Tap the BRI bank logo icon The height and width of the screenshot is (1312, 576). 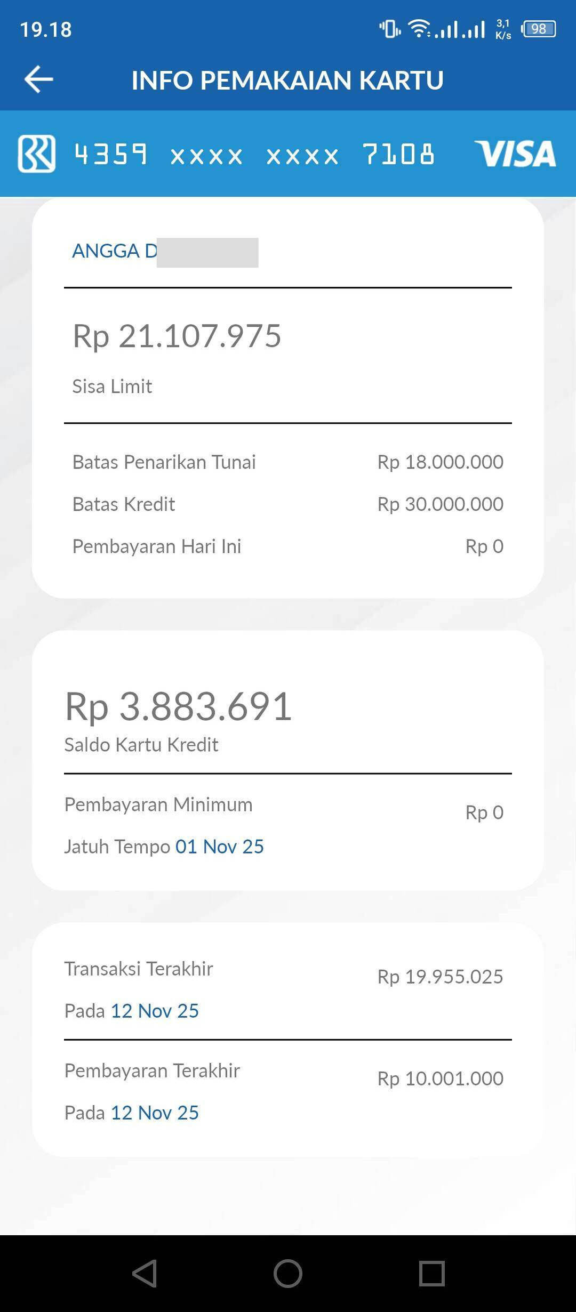36,154
